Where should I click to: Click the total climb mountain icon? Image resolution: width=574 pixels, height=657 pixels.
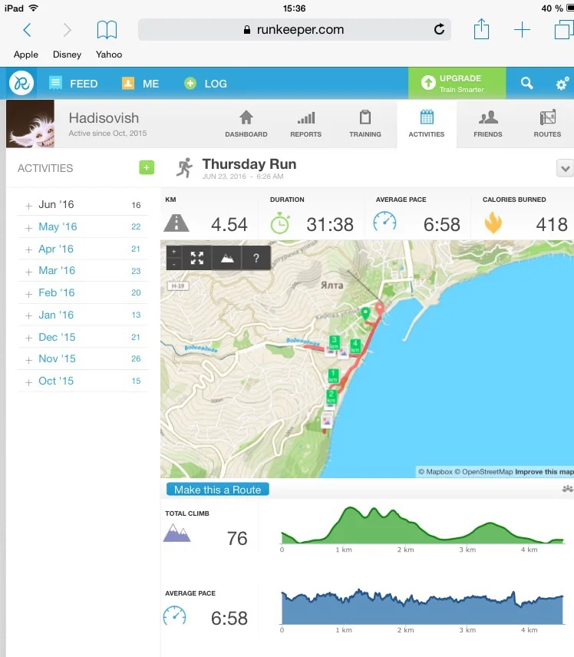coord(176,533)
